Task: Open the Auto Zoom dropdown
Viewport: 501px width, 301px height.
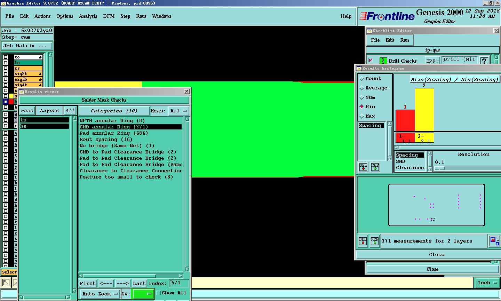Action: click(x=100, y=294)
